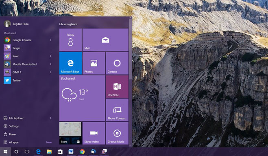The image size is (268, 156).
Task: Open Task View from taskbar
Action: [27, 152]
